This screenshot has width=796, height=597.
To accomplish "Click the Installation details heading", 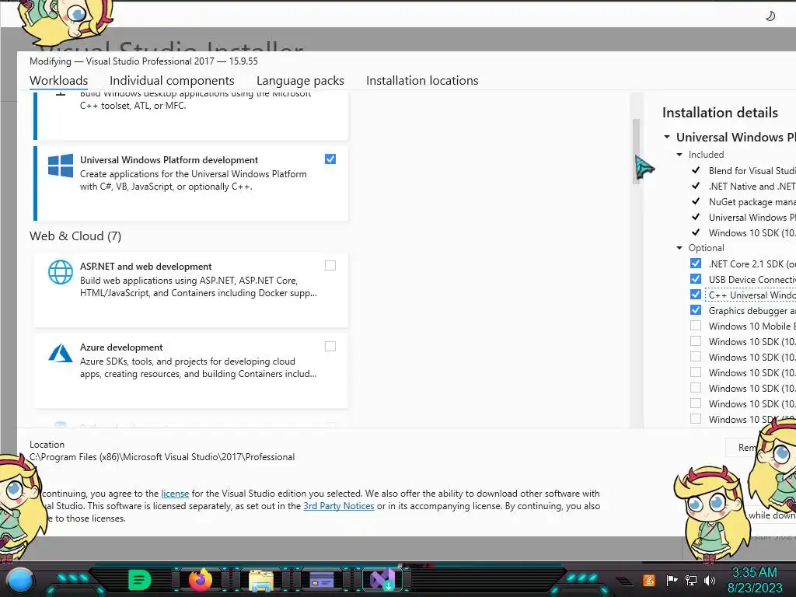I will (720, 113).
